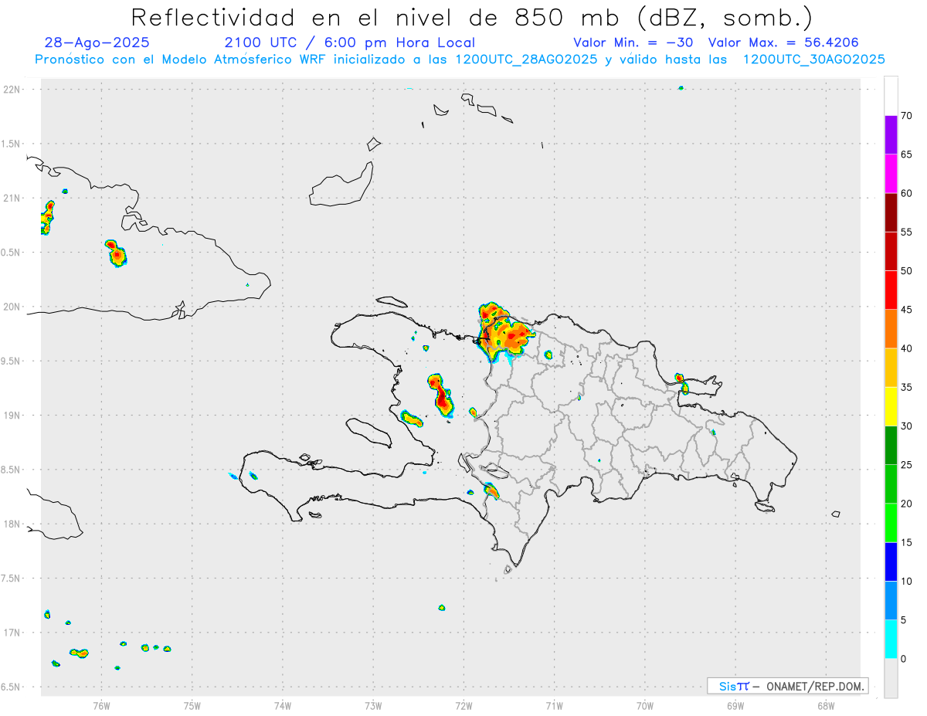Click the colorbar label '70'
Screen dimensions: 927x716
coord(906,116)
